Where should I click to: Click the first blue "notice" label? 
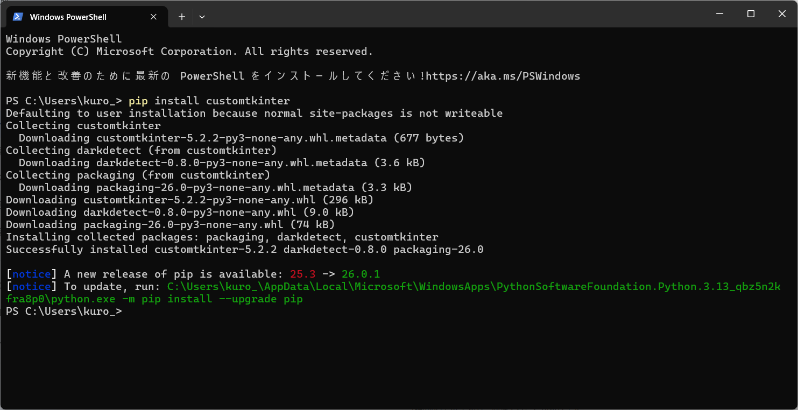tap(31, 274)
